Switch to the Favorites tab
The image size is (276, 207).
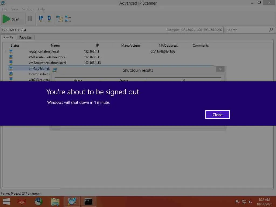click(26, 37)
